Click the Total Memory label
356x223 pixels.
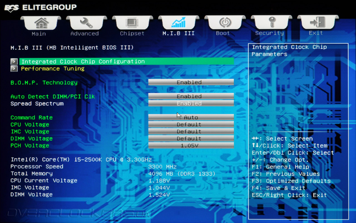pos(31,174)
